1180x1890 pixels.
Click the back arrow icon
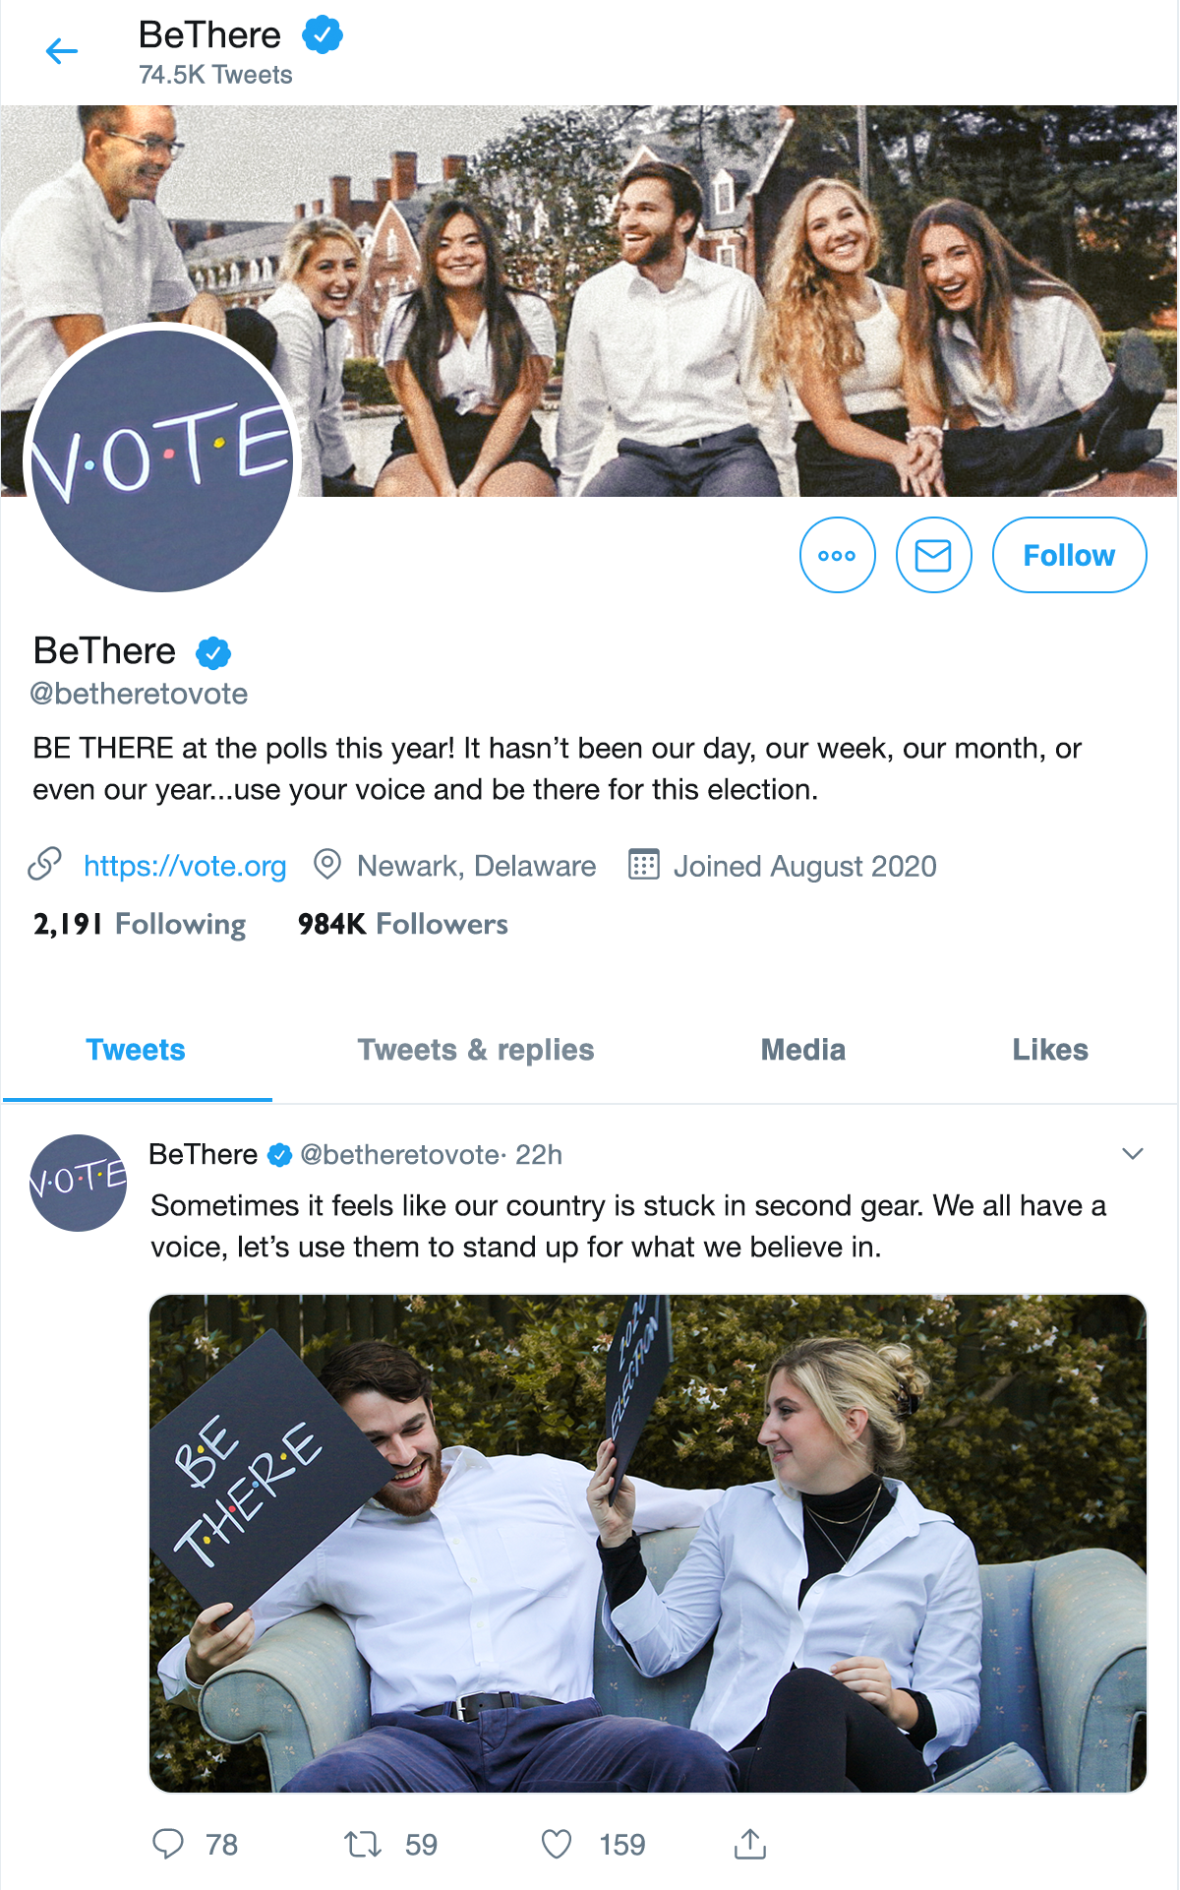(61, 51)
